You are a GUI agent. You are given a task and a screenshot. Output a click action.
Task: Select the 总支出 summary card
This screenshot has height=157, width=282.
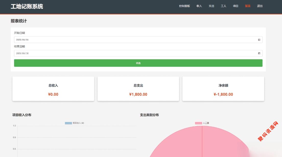[x=138, y=89]
